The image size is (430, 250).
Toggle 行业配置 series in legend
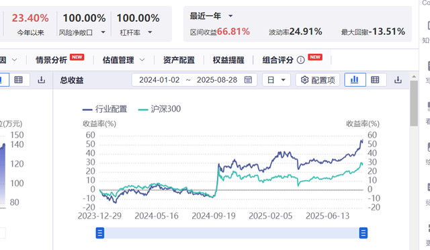coord(105,110)
